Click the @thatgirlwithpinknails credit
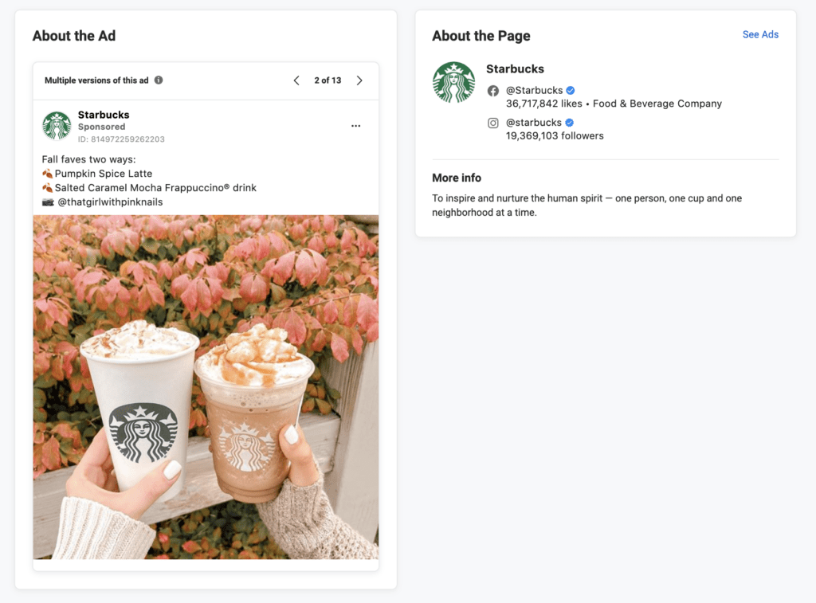Image resolution: width=816 pixels, height=603 pixels. coord(110,202)
